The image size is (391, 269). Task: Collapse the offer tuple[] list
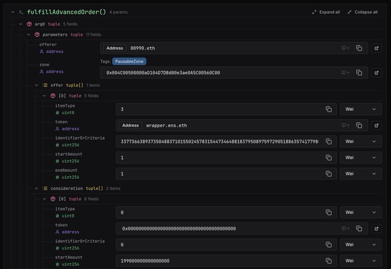click(x=36, y=85)
